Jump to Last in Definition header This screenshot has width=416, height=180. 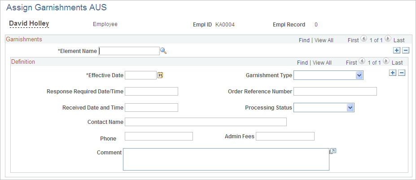point(397,63)
